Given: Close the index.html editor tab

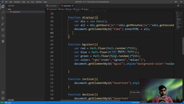Looking at the screenshot, I should (x=72, y=6).
